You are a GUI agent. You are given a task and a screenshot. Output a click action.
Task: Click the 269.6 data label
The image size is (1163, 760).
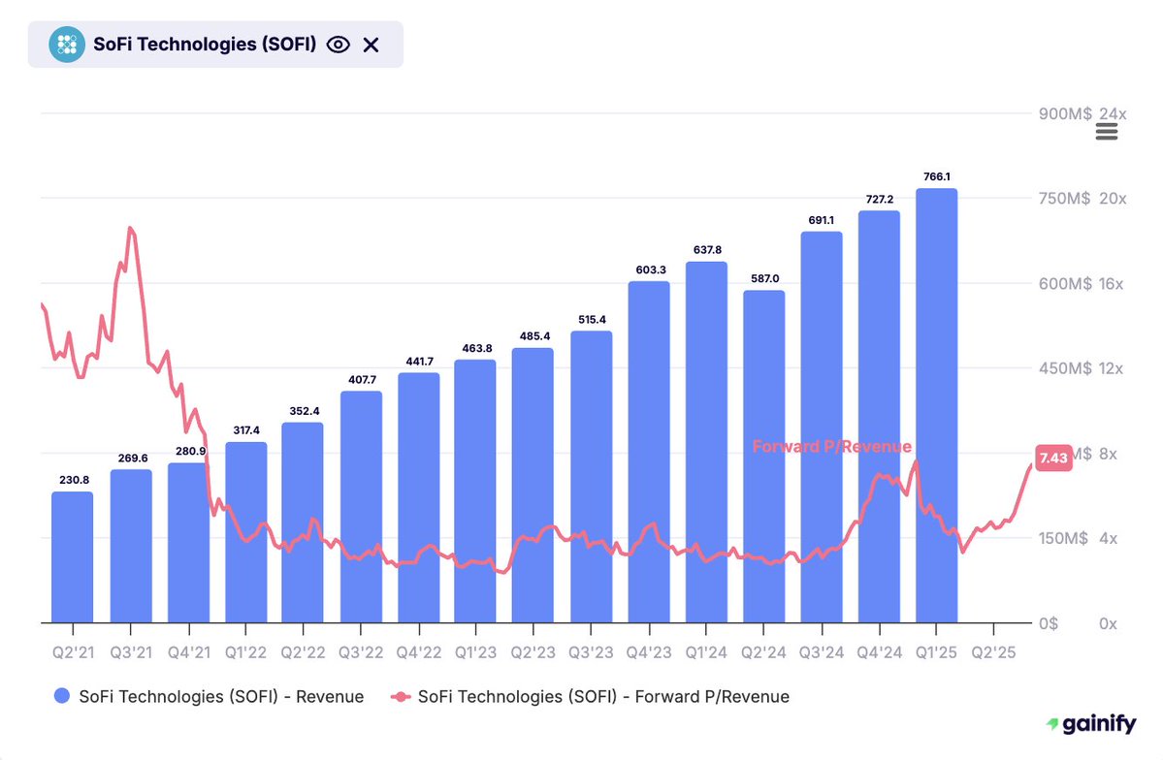click(133, 459)
